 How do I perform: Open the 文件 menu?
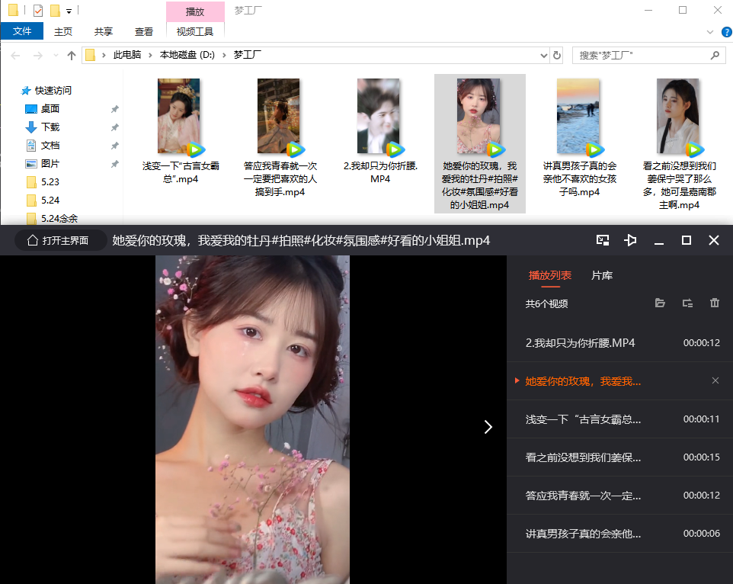point(22,31)
